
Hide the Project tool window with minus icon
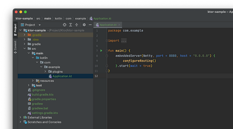coord(90,25)
